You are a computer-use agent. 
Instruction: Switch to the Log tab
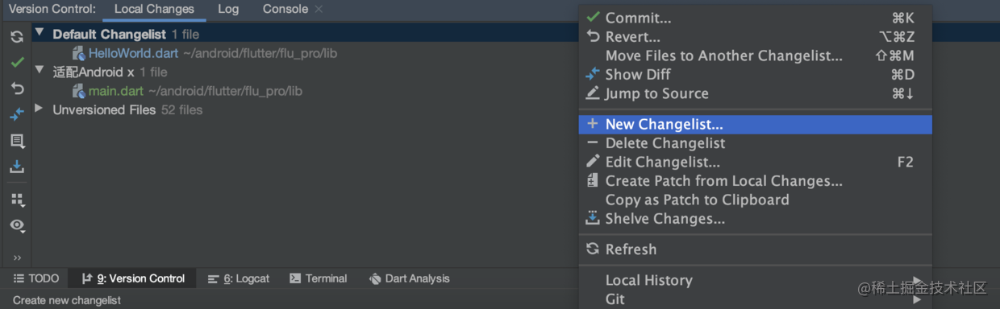pos(228,10)
